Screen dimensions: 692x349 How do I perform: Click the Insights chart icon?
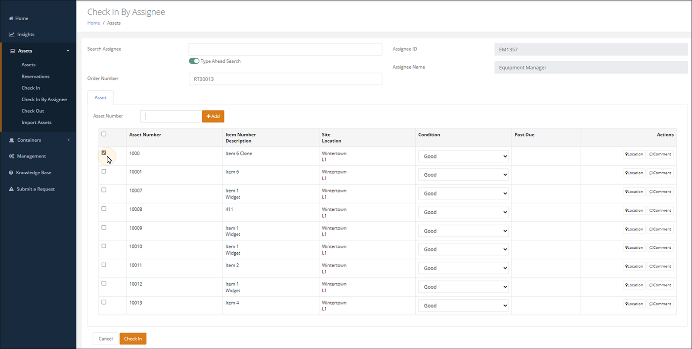(x=11, y=35)
